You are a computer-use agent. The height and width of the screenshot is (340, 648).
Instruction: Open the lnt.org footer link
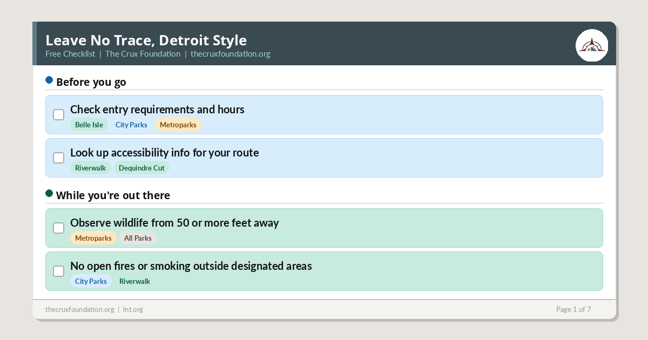coord(133,309)
